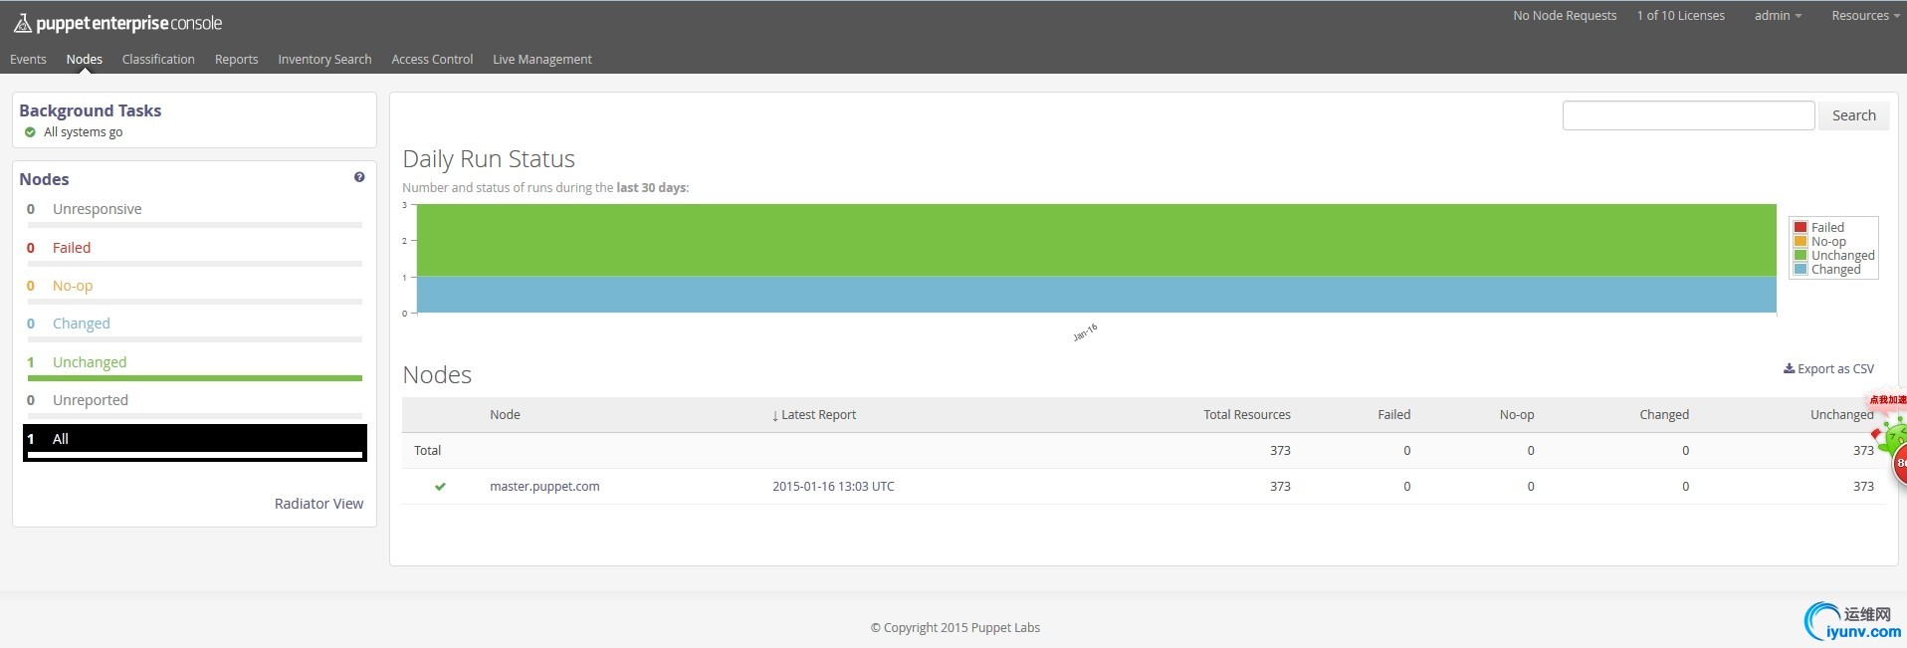1907x648 pixels.
Task: Filter nodes by Failed in the sidebar
Action: (72, 248)
